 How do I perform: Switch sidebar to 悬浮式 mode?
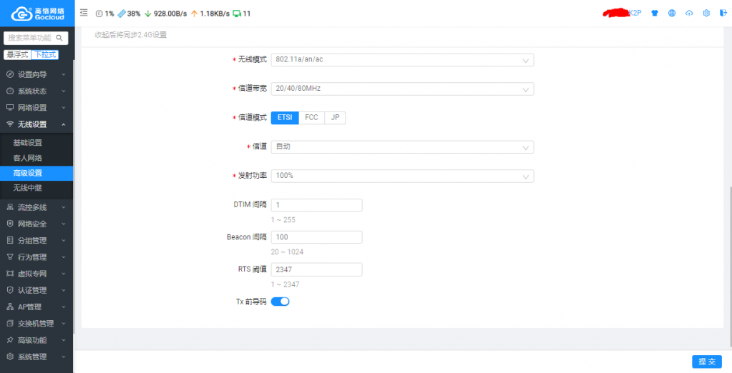tap(16, 54)
